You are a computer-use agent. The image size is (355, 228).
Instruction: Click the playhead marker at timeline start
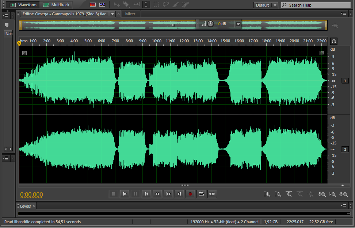click(x=19, y=43)
